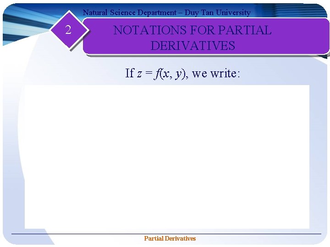Click the 'NOTATIONS FOR PARTIAL DERIVATIVES' title banner

[x=206, y=36]
